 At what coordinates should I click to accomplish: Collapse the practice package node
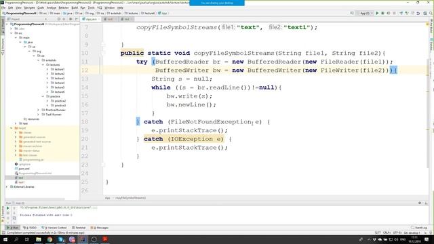point(43,96)
